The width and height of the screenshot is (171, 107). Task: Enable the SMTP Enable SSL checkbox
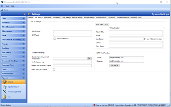(55, 38)
